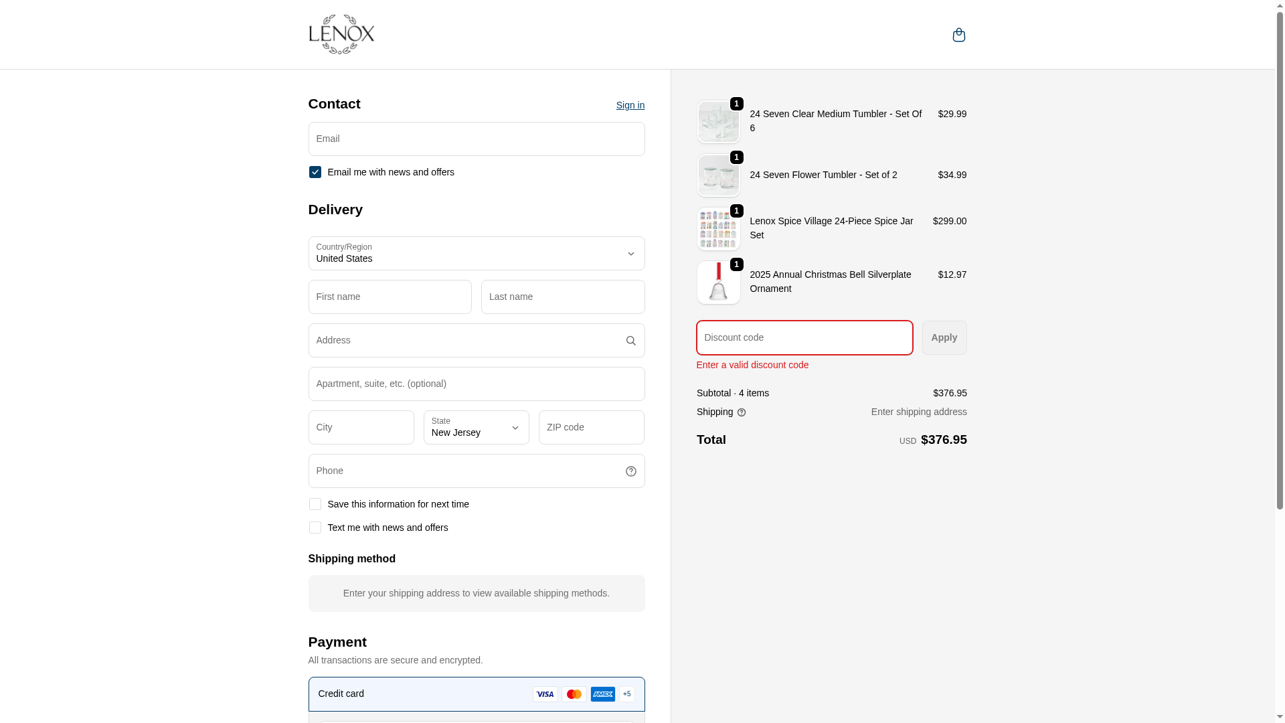Viewport: 1285px width, 723px height.
Task: Enable Text me with news and offers
Action: pos(315,528)
